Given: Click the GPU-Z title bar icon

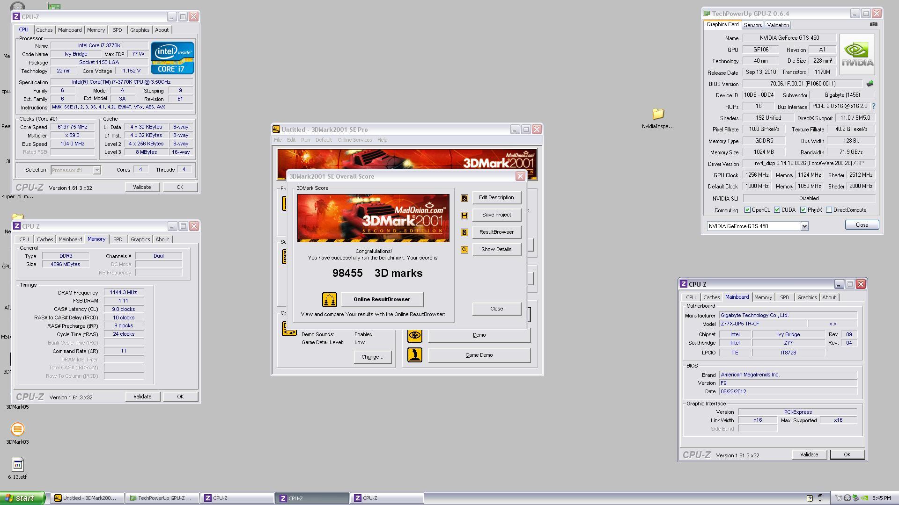Looking at the screenshot, I should [x=707, y=14].
